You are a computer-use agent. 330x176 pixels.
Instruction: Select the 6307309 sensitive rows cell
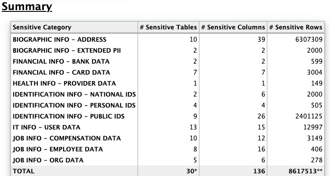point(309,40)
